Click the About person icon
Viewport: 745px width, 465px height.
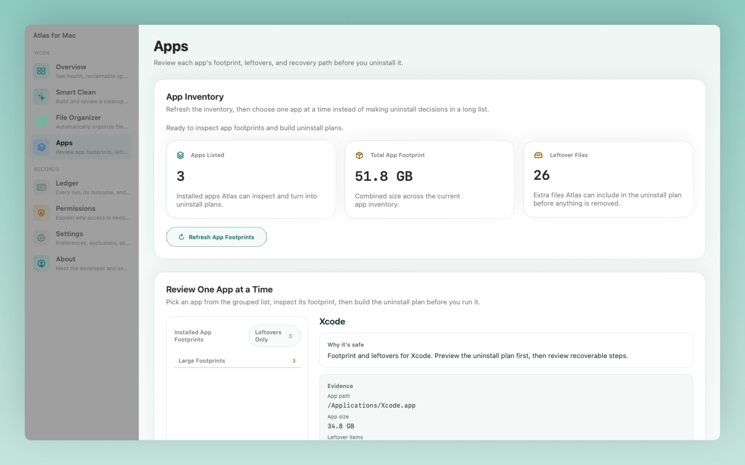point(41,263)
